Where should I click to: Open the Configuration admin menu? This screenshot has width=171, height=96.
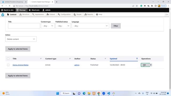[x=64, y=14]
